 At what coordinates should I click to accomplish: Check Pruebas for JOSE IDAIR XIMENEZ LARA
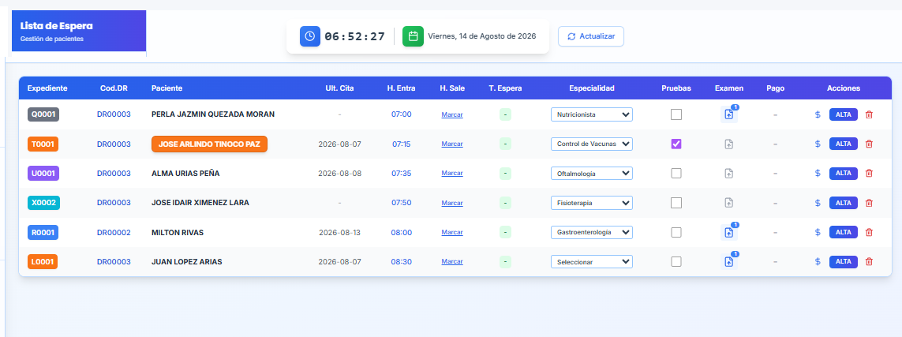676,202
